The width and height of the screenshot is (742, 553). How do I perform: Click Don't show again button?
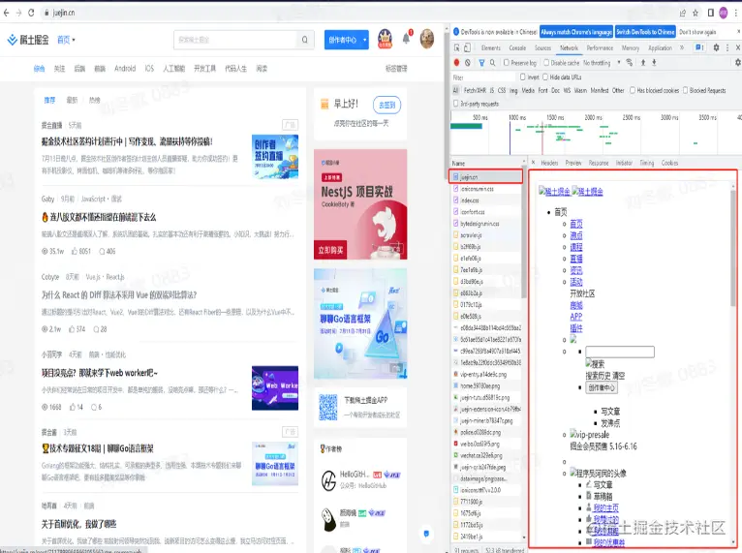697,32
